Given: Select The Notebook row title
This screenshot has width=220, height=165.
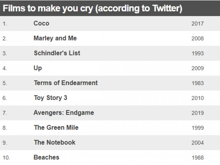Looking at the screenshot, I should click(55, 143).
